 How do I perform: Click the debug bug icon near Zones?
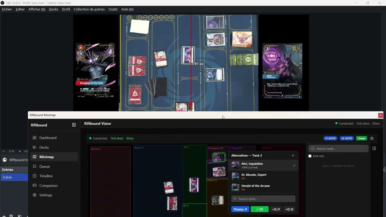pos(372,138)
